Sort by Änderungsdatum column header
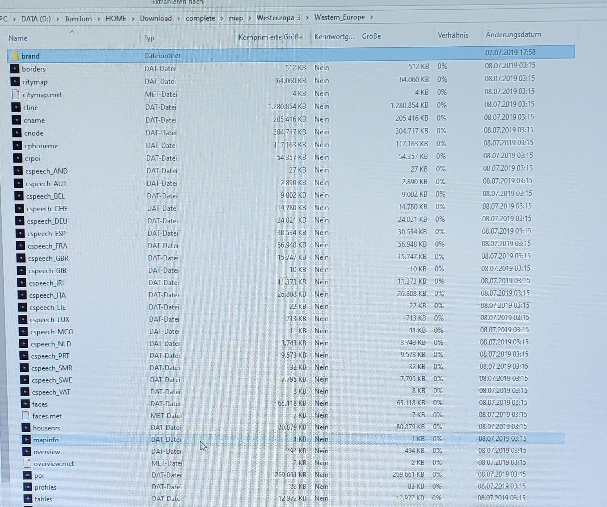The width and height of the screenshot is (607, 507). [513, 35]
